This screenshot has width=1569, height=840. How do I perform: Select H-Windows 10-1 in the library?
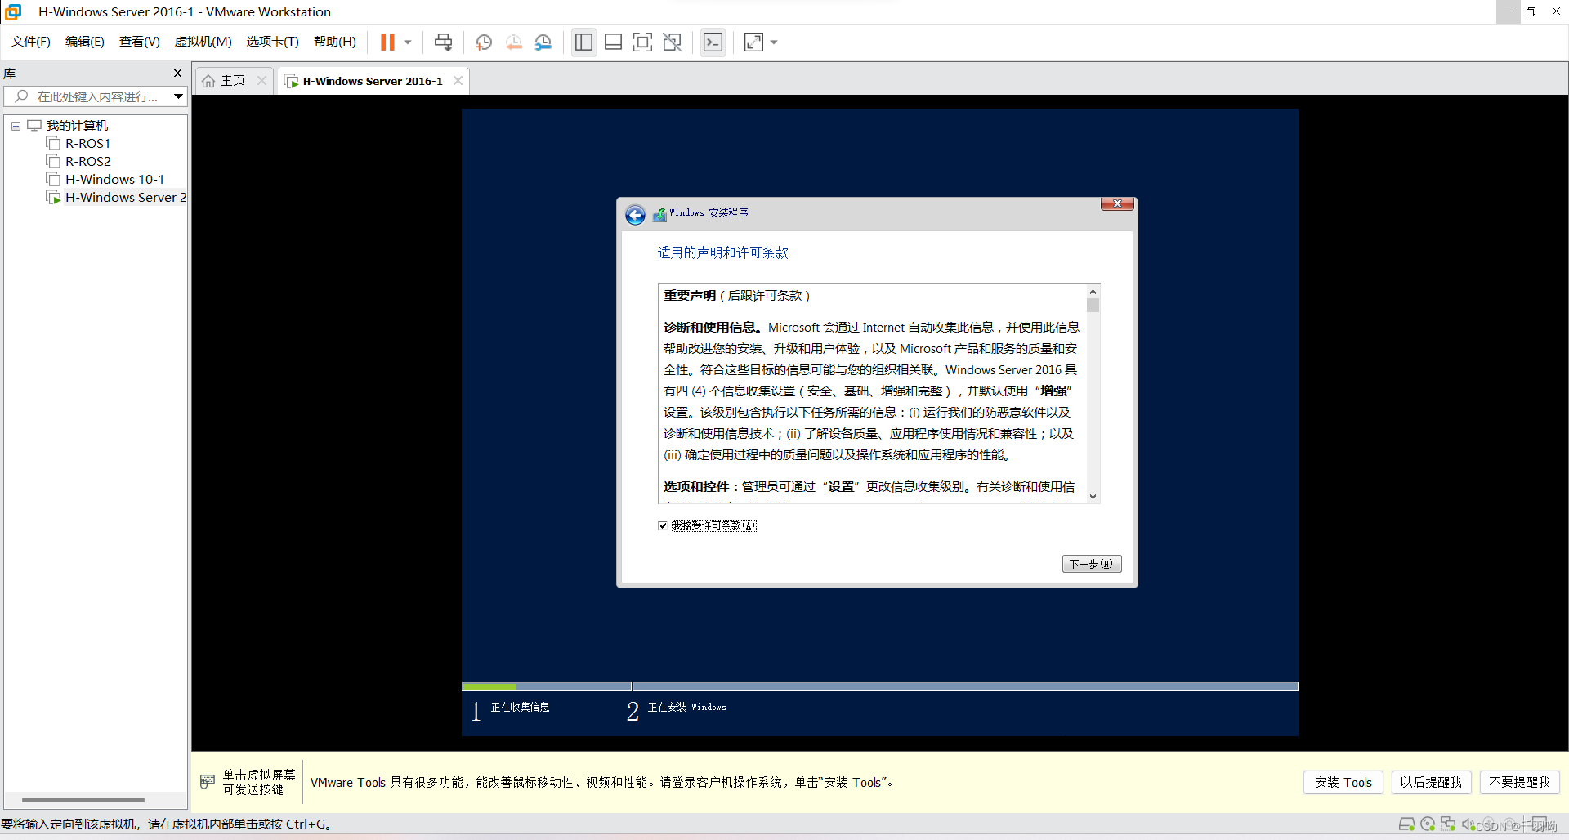[x=114, y=180]
